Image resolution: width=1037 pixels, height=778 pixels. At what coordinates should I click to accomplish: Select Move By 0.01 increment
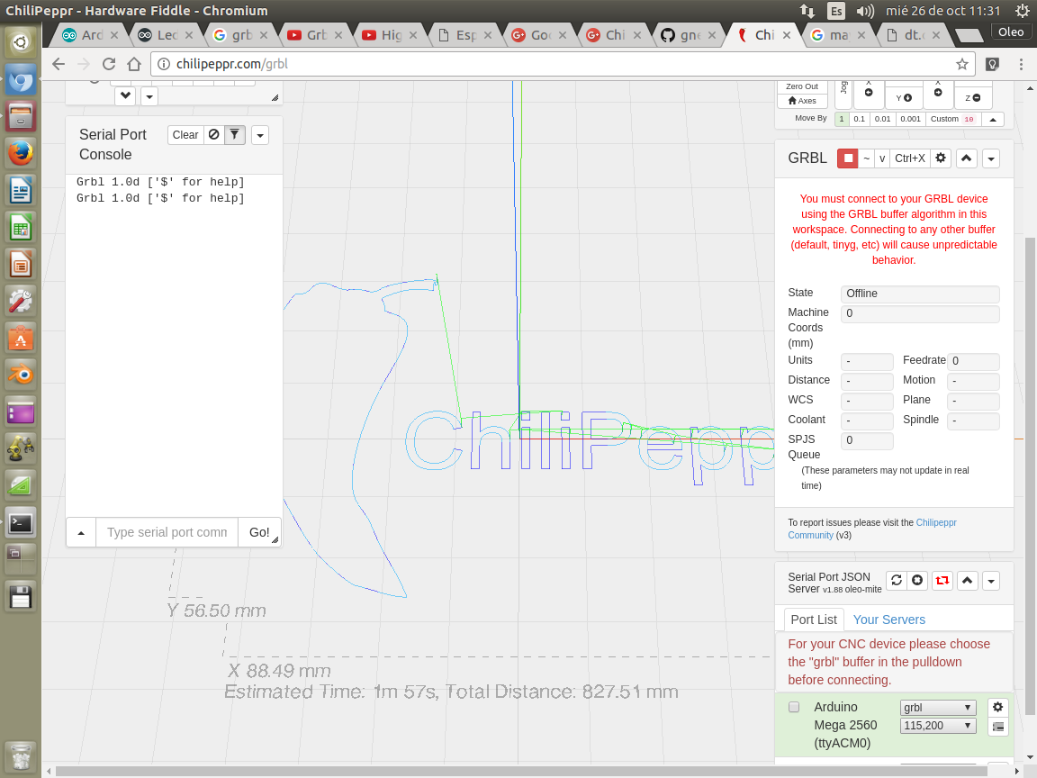(x=883, y=119)
